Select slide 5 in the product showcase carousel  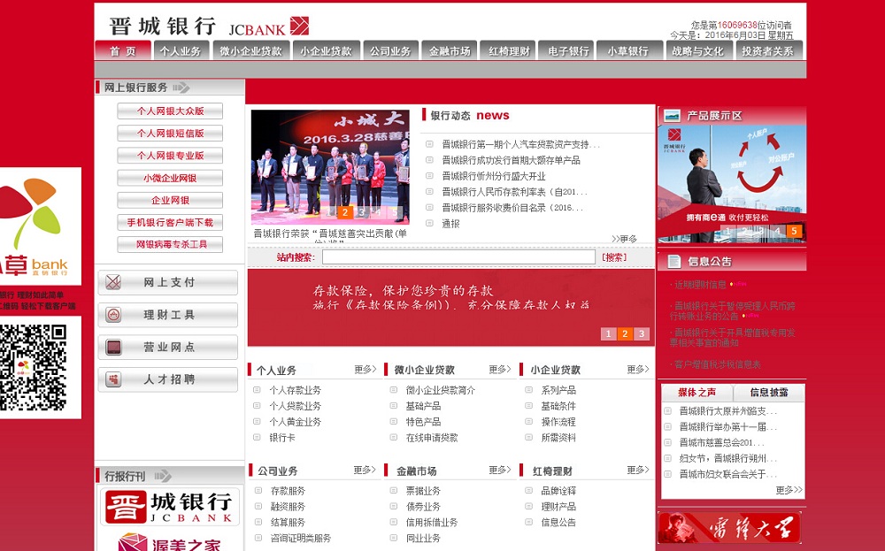(x=794, y=231)
